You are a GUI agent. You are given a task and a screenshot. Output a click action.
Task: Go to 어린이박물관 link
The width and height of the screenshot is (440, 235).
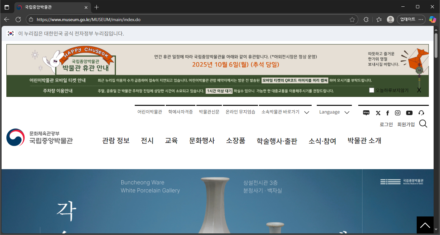click(x=150, y=112)
